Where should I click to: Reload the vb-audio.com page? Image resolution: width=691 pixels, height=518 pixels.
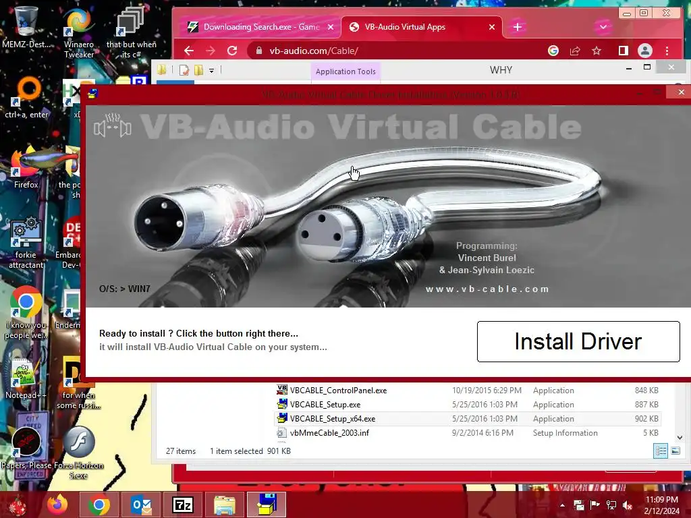click(x=232, y=51)
